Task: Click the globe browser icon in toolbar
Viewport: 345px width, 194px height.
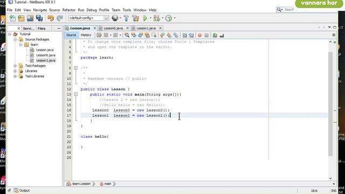Action: 115,18
